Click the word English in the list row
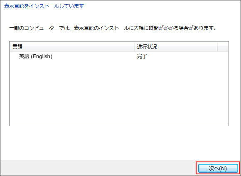The image size is (241, 176). pos(42,56)
